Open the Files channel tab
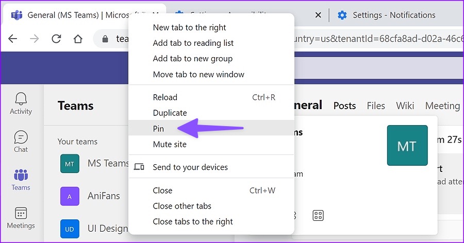Image resolution: width=464 pixels, height=243 pixels. coord(376,106)
